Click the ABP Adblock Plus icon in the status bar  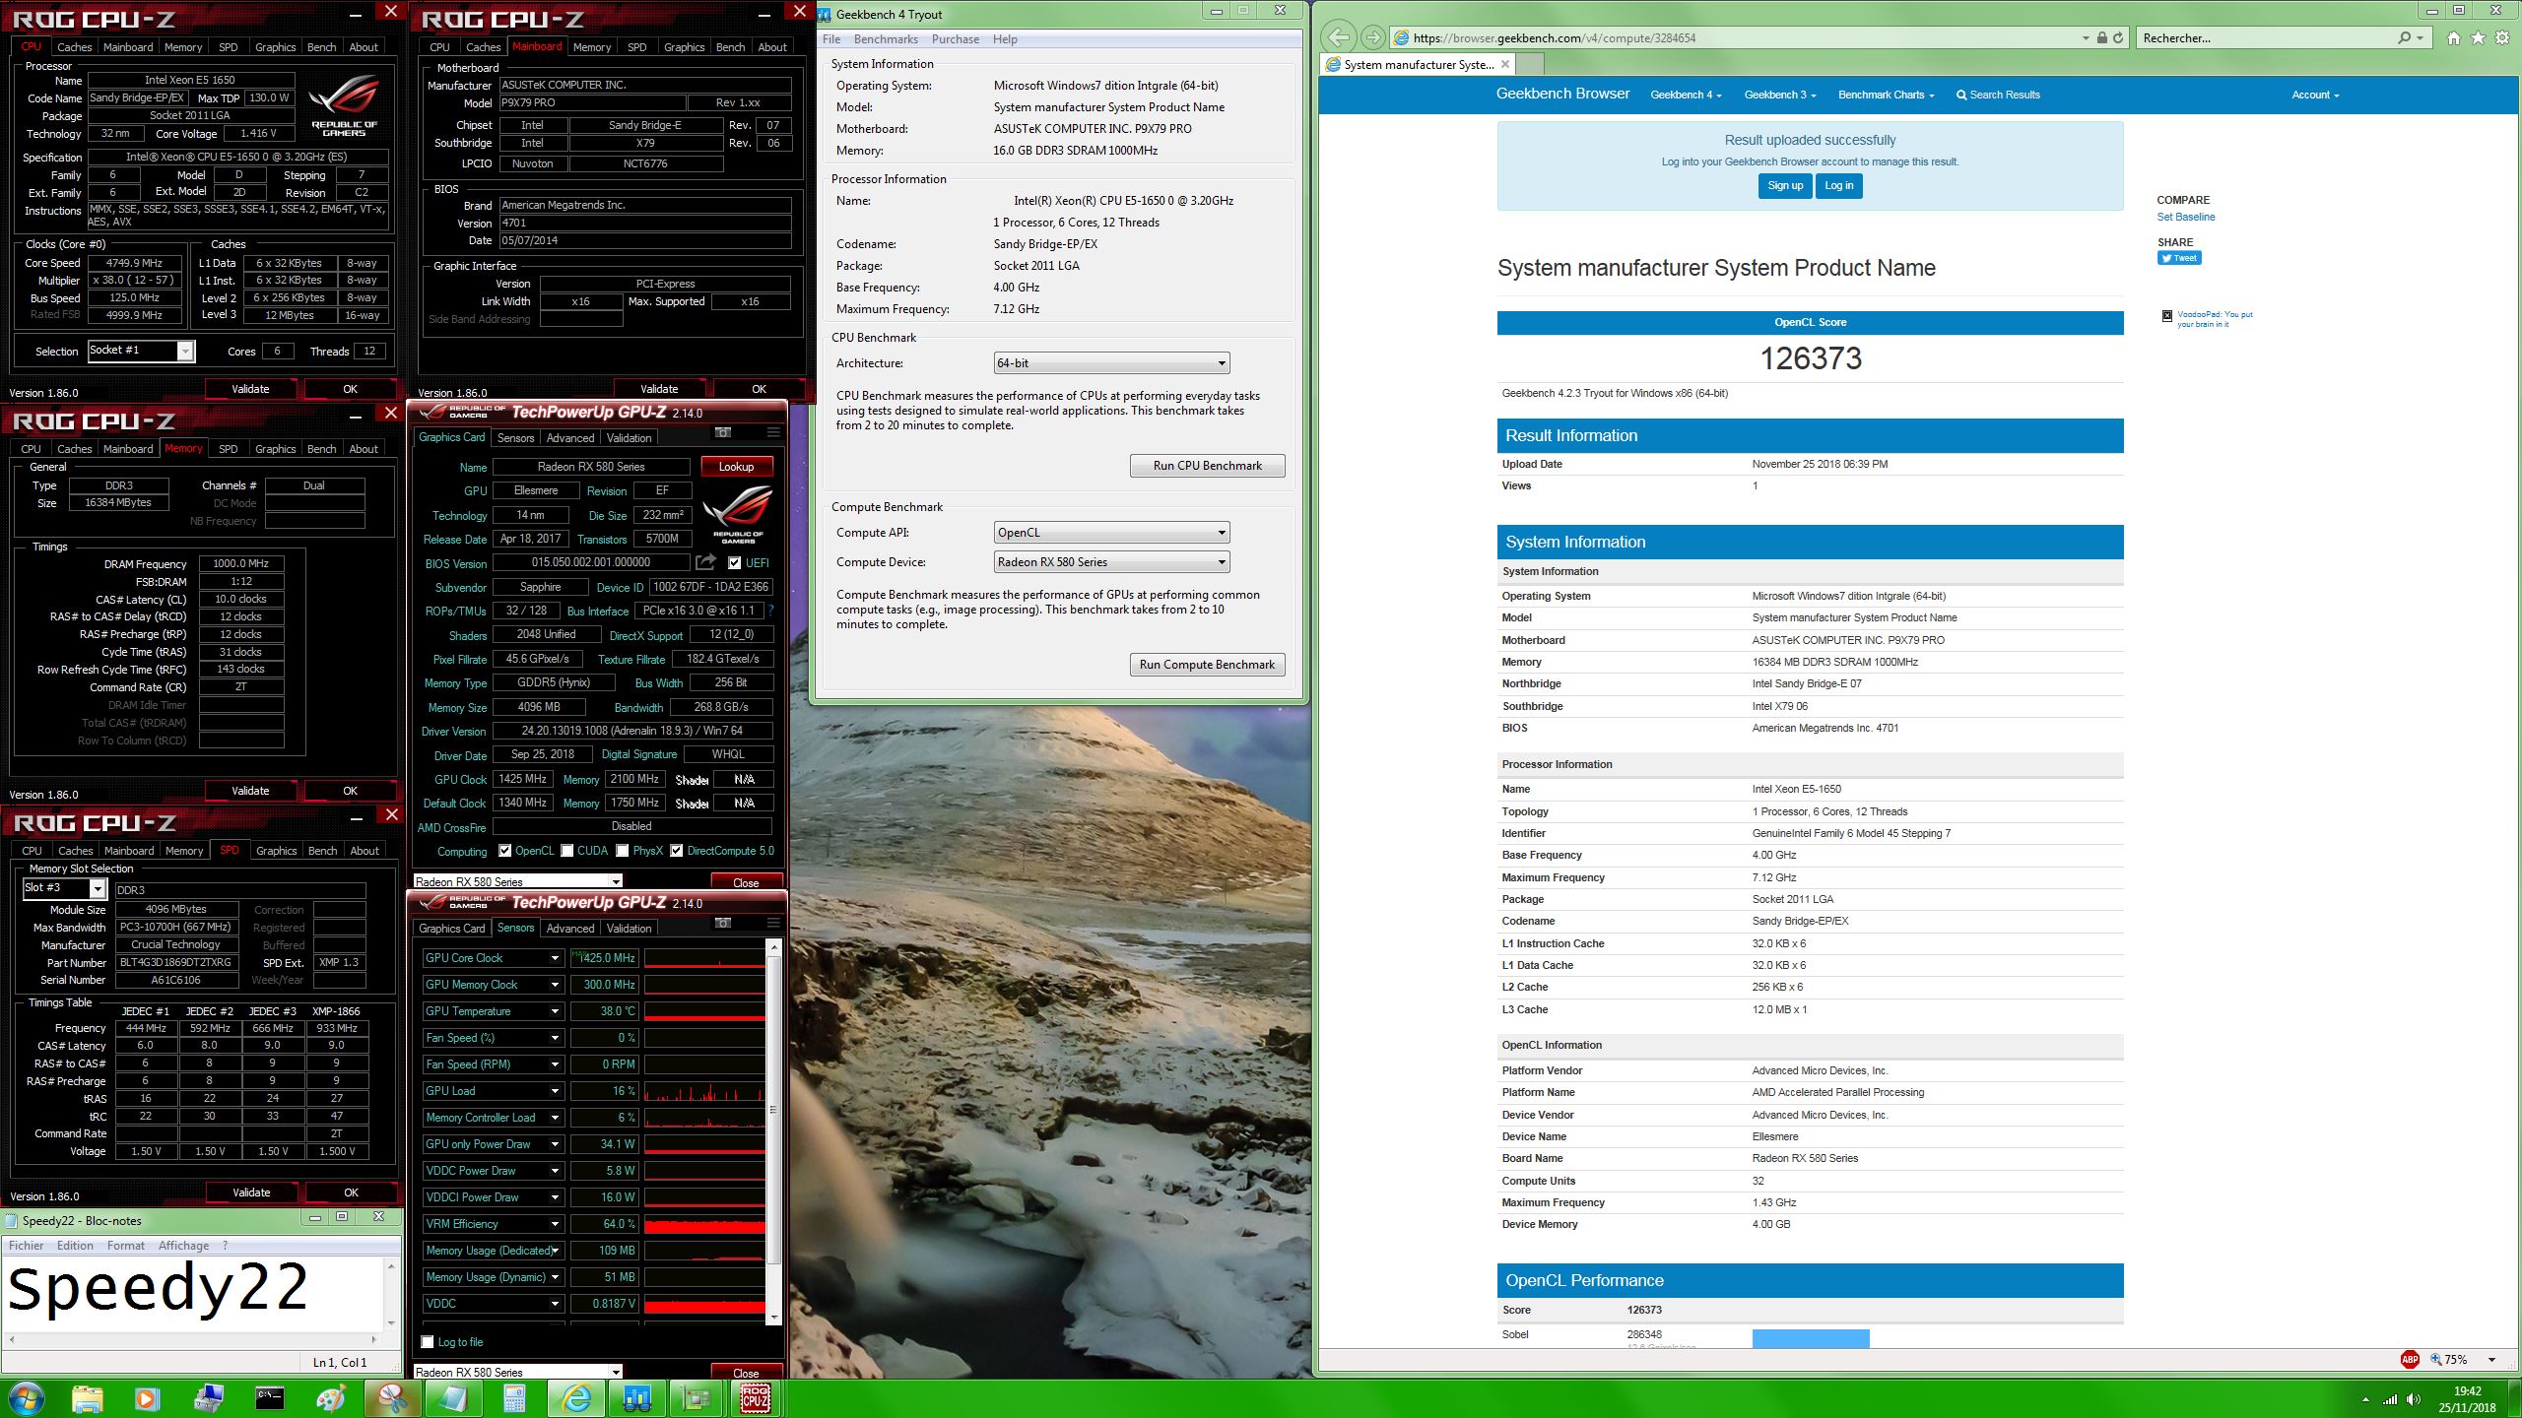pos(2410,1359)
